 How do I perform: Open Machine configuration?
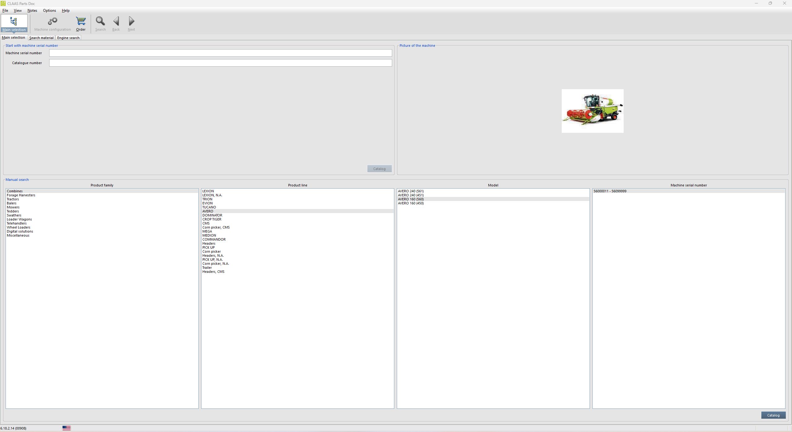(x=53, y=23)
